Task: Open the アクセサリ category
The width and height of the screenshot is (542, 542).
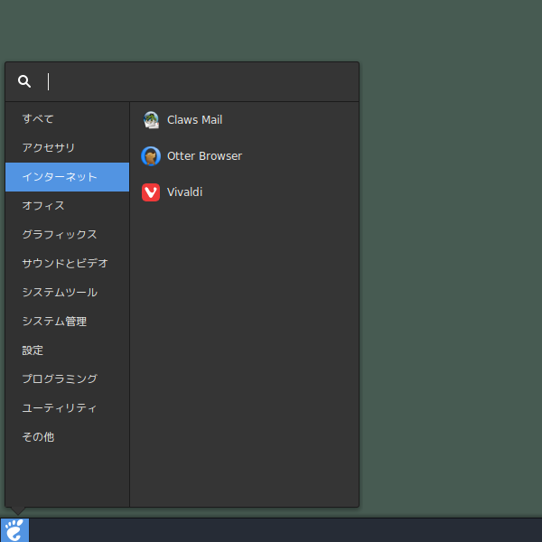Action: (68, 148)
